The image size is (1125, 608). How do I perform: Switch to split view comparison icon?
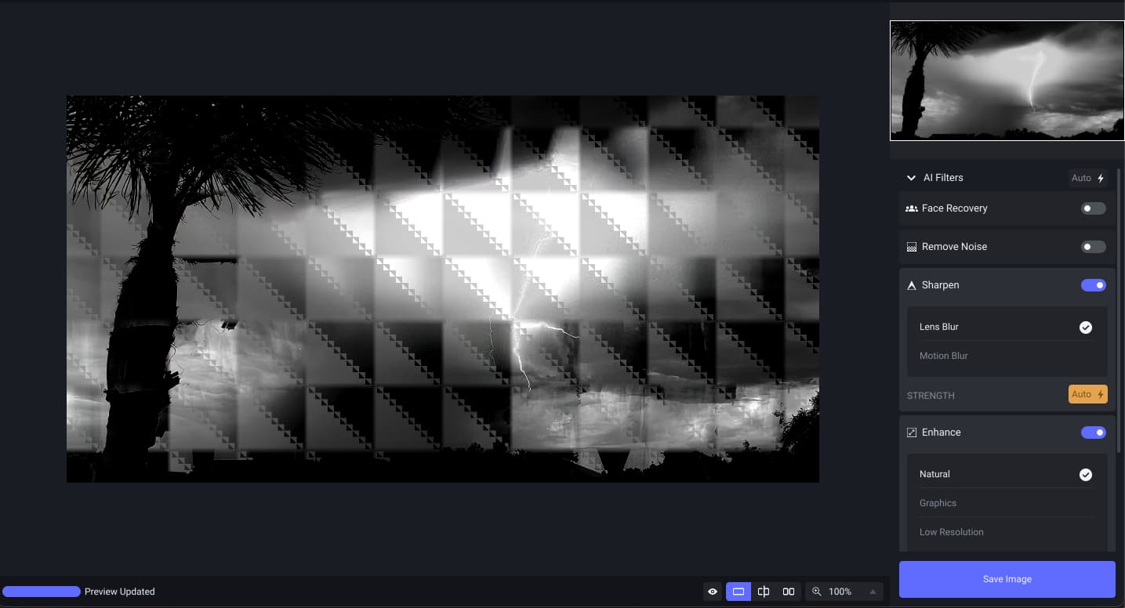[764, 592]
